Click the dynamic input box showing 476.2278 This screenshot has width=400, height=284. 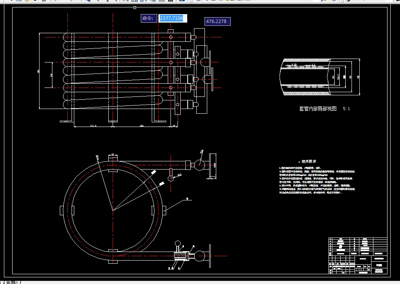218,21
